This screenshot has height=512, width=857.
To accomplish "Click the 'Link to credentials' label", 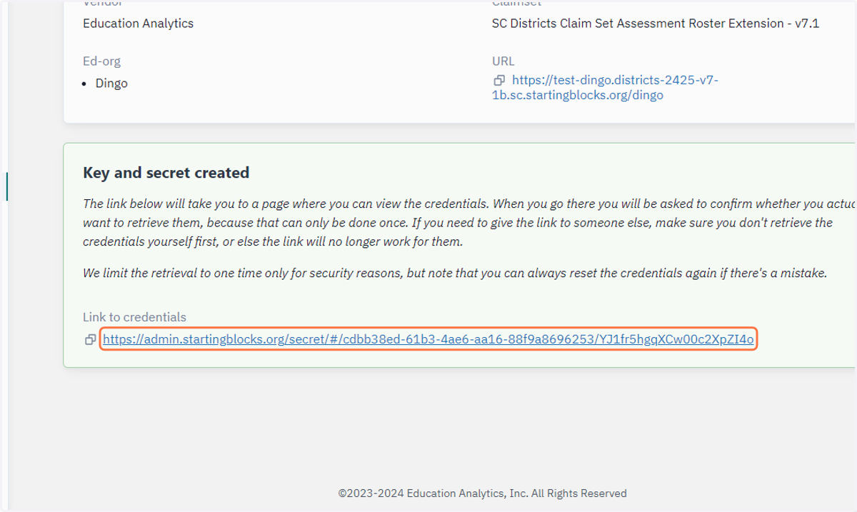I will (134, 317).
